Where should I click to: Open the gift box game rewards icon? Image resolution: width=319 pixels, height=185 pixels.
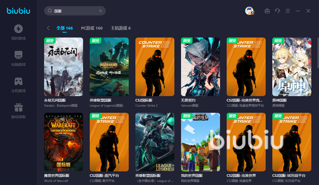(x=18, y=107)
